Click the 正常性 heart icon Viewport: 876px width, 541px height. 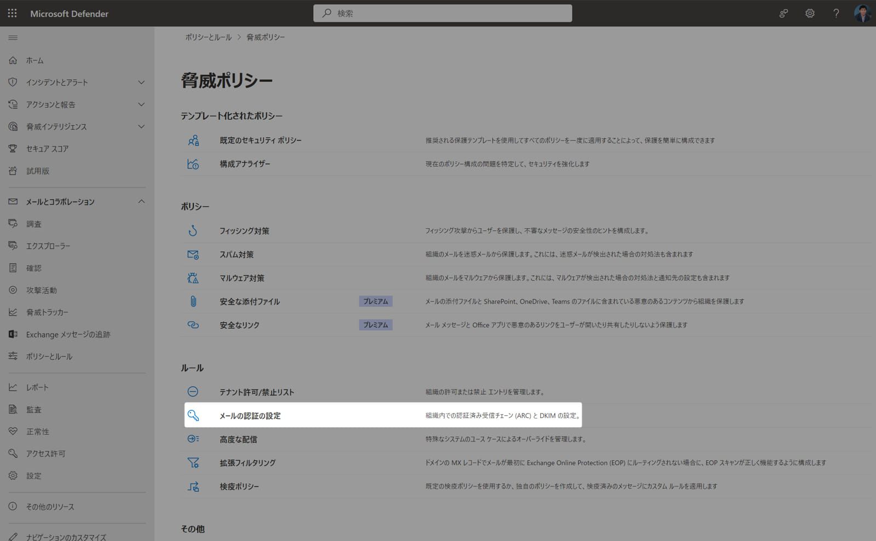click(13, 432)
